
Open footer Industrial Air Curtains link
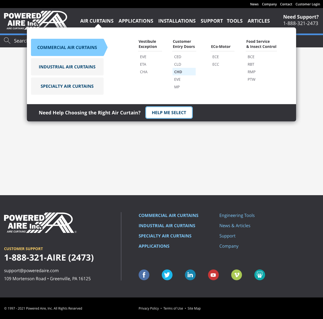[x=167, y=226]
